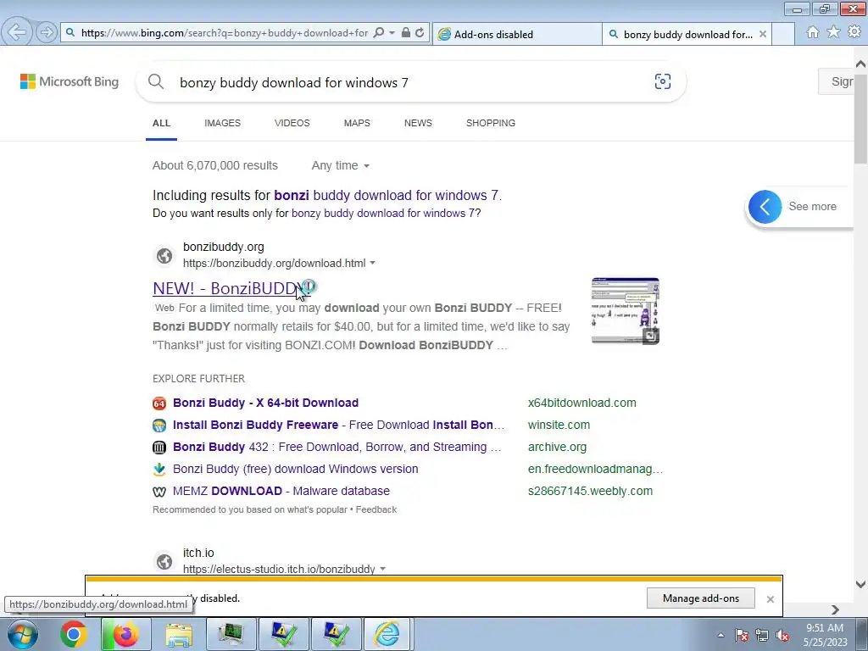This screenshot has height=651, width=868.
Task: Close the bonzy buddy download tab
Action: [763, 34]
